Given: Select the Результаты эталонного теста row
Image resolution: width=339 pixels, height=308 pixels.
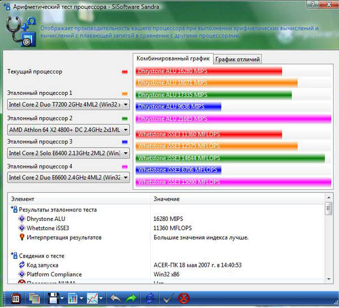Looking at the screenshot, I should tap(167, 210).
